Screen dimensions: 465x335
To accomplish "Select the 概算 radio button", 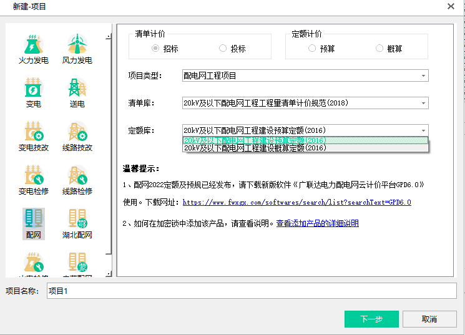I will [379, 48].
